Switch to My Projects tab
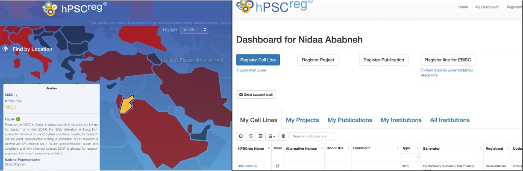 (x=302, y=120)
